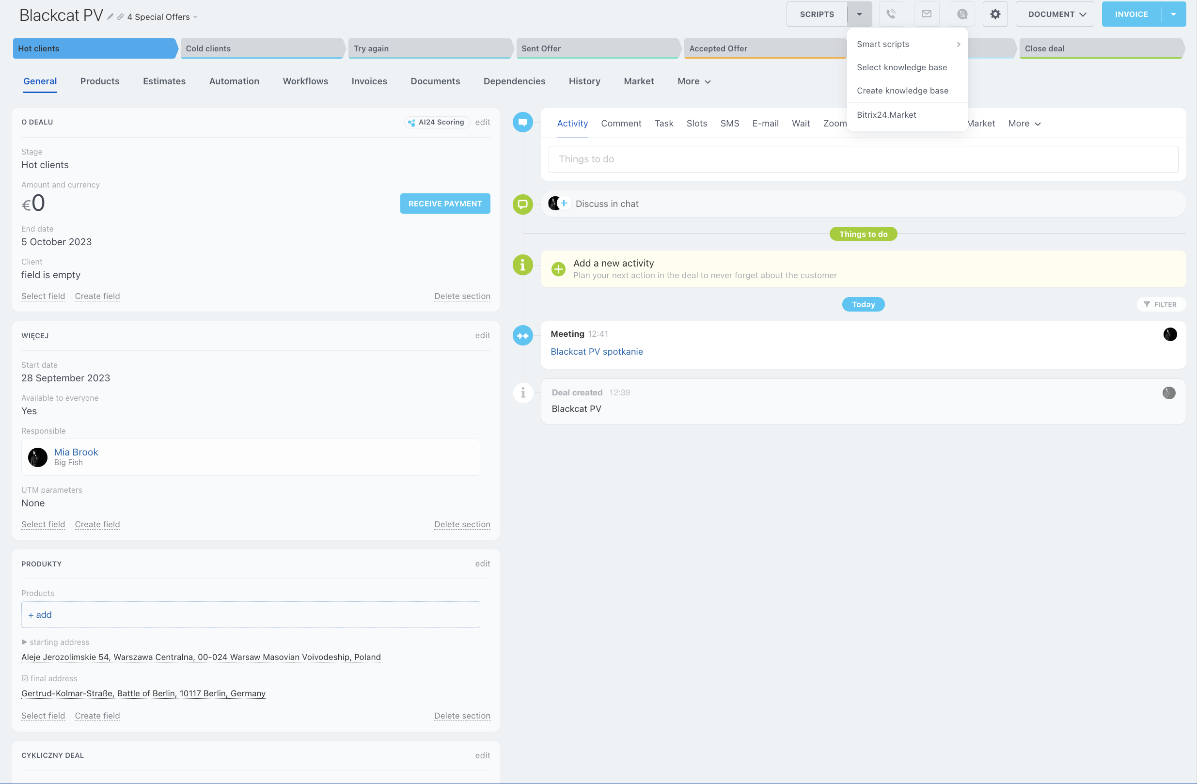Set deal stage to Sent Offer
Image resolution: width=1197 pixels, height=784 pixels.
[597, 49]
